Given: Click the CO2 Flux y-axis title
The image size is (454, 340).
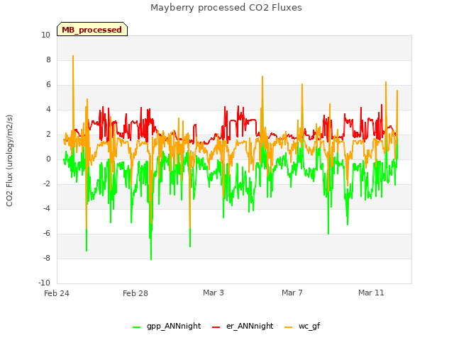Looking at the screenshot, I should [x=9, y=161].
